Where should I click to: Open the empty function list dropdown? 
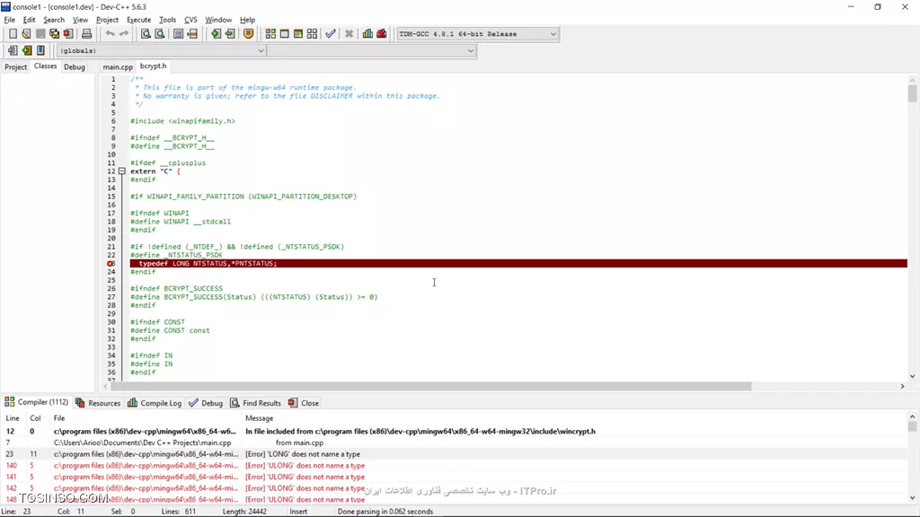pos(371,50)
